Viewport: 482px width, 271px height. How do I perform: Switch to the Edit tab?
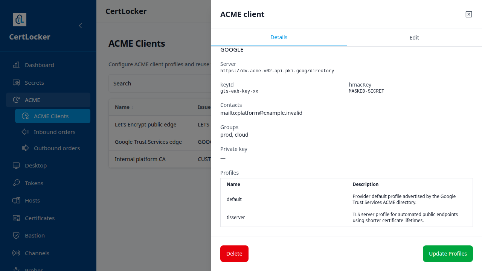pos(414,38)
